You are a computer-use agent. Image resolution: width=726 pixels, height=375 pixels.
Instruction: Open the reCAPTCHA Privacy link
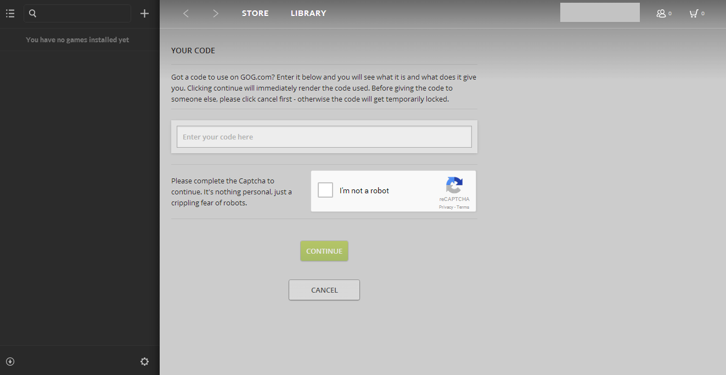[446, 208]
